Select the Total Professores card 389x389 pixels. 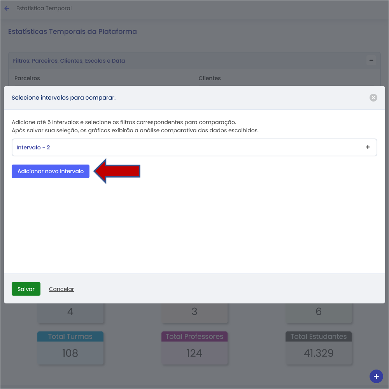click(x=194, y=348)
